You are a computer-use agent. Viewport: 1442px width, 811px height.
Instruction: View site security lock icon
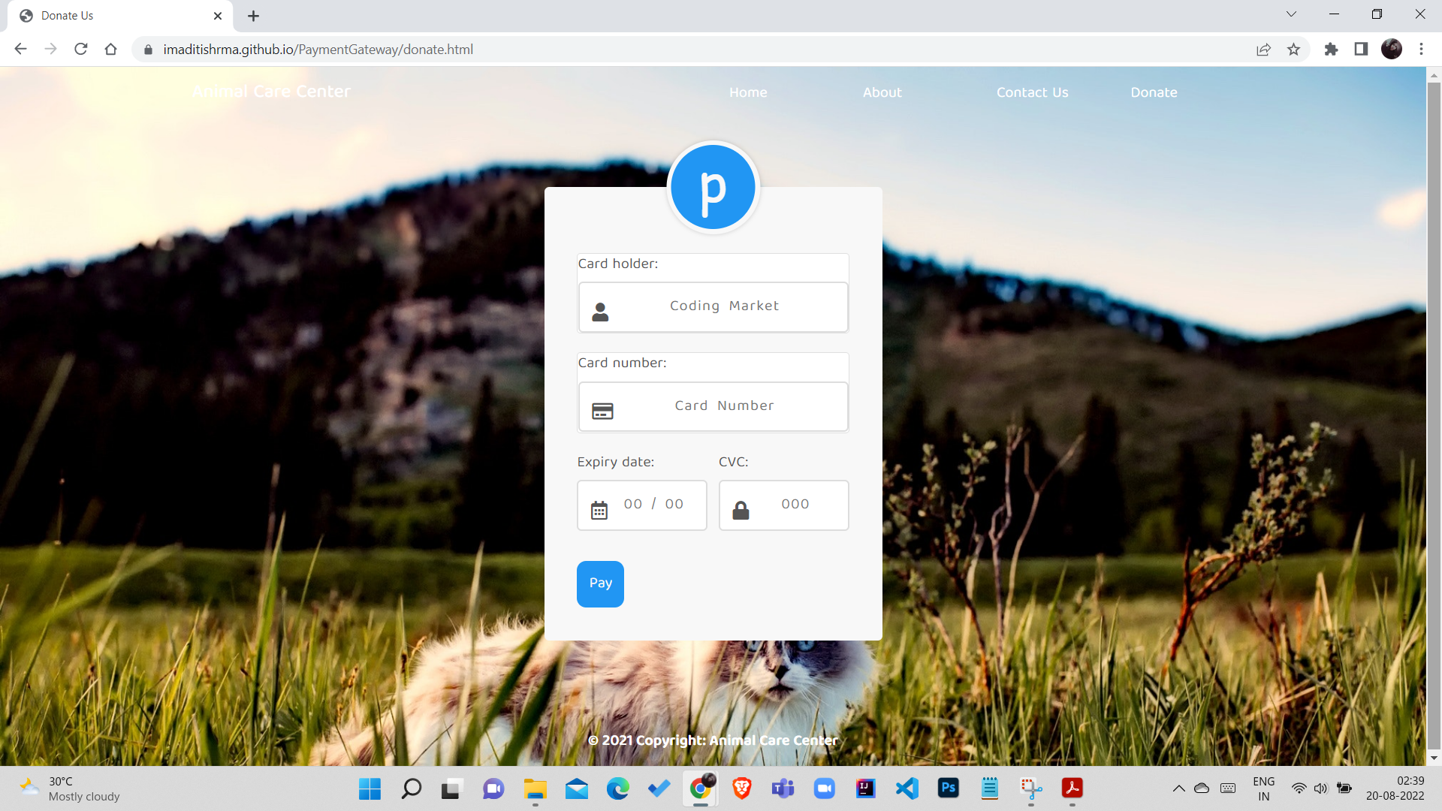148,50
